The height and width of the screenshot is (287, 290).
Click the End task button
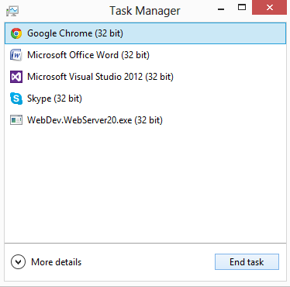[x=247, y=262]
